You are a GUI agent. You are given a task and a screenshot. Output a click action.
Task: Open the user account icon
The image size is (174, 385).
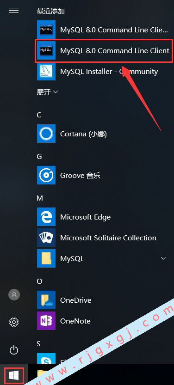coord(14,294)
